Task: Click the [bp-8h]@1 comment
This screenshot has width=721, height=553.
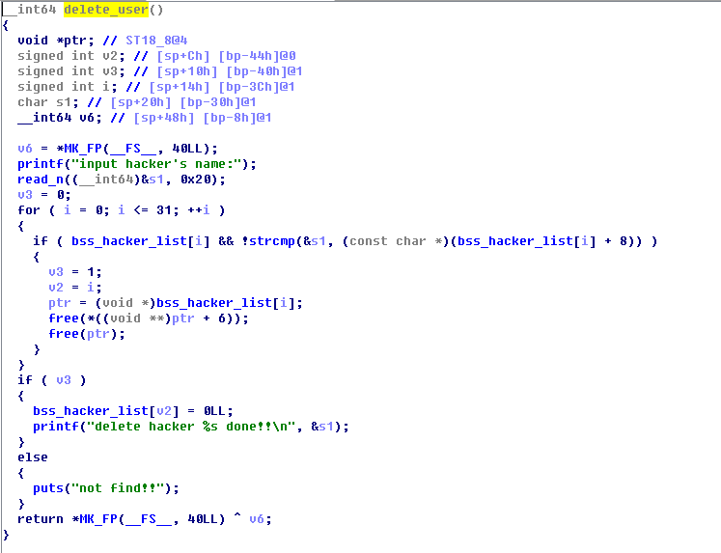Action: pos(237,118)
